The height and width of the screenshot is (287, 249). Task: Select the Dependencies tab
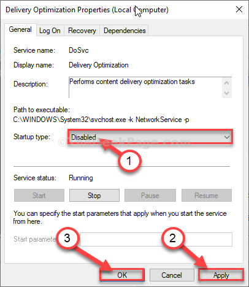coord(124,31)
